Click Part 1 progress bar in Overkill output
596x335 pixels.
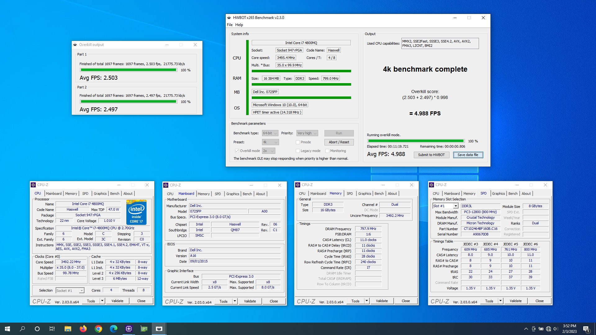(x=129, y=70)
